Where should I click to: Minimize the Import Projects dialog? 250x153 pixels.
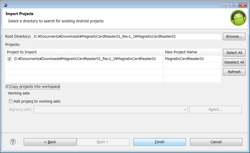(x=225, y=5)
